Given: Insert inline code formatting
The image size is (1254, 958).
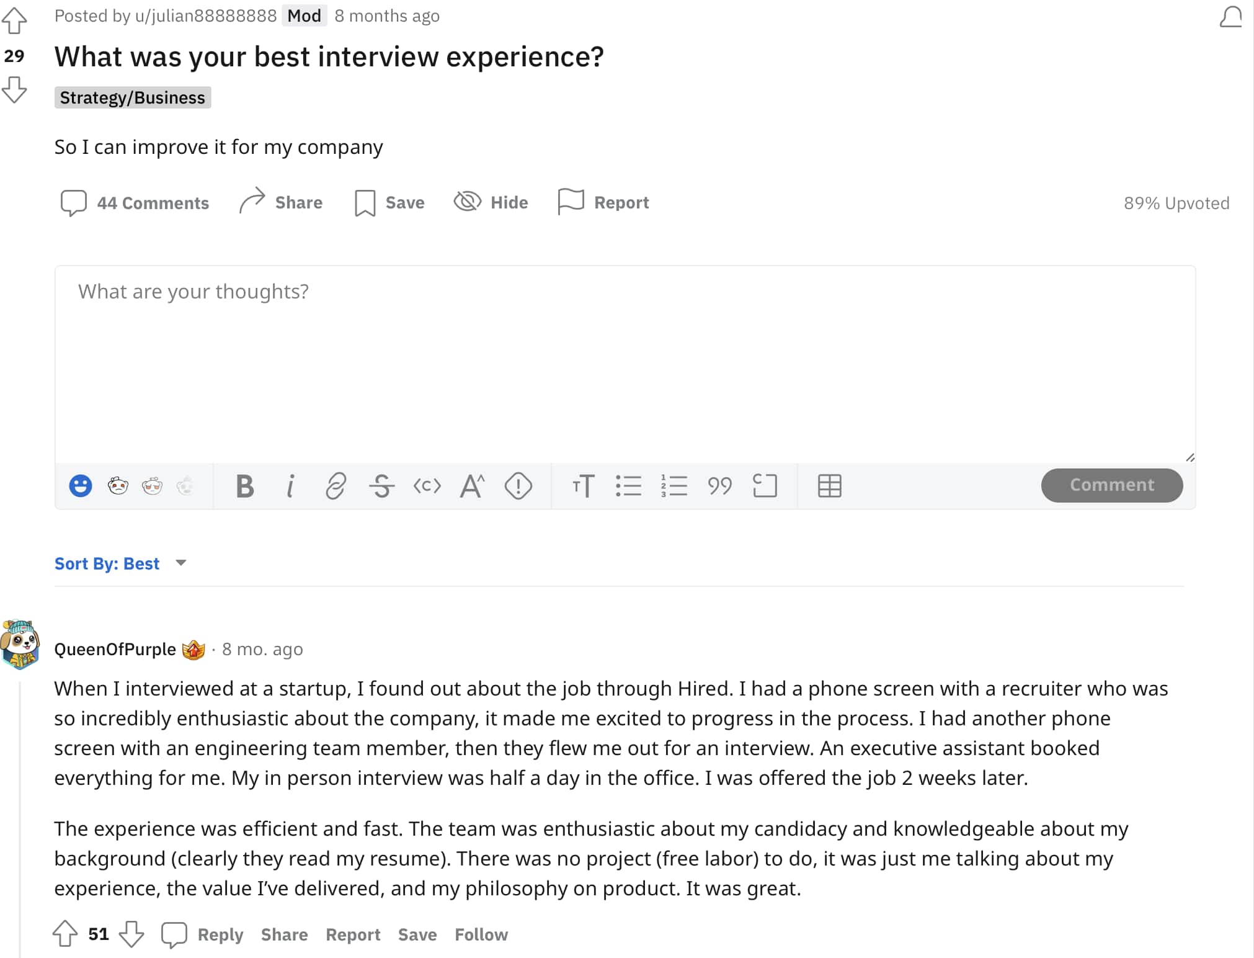Looking at the screenshot, I should 427,486.
